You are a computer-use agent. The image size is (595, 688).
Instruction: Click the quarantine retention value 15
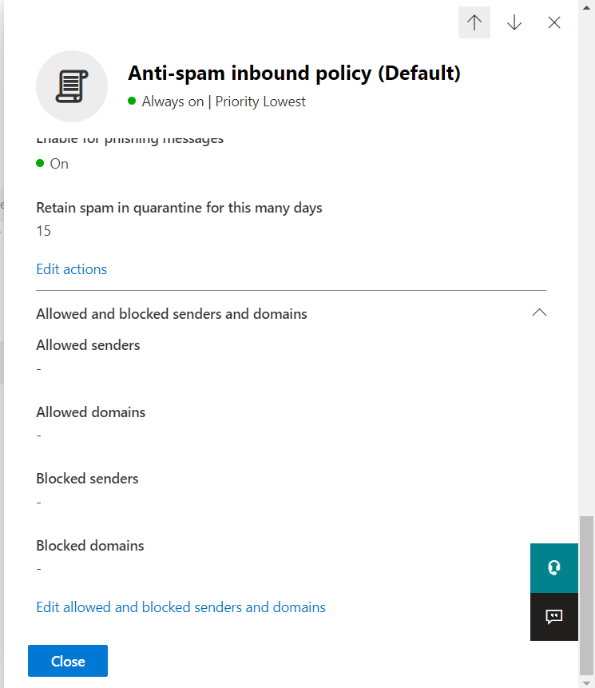[44, 231]
